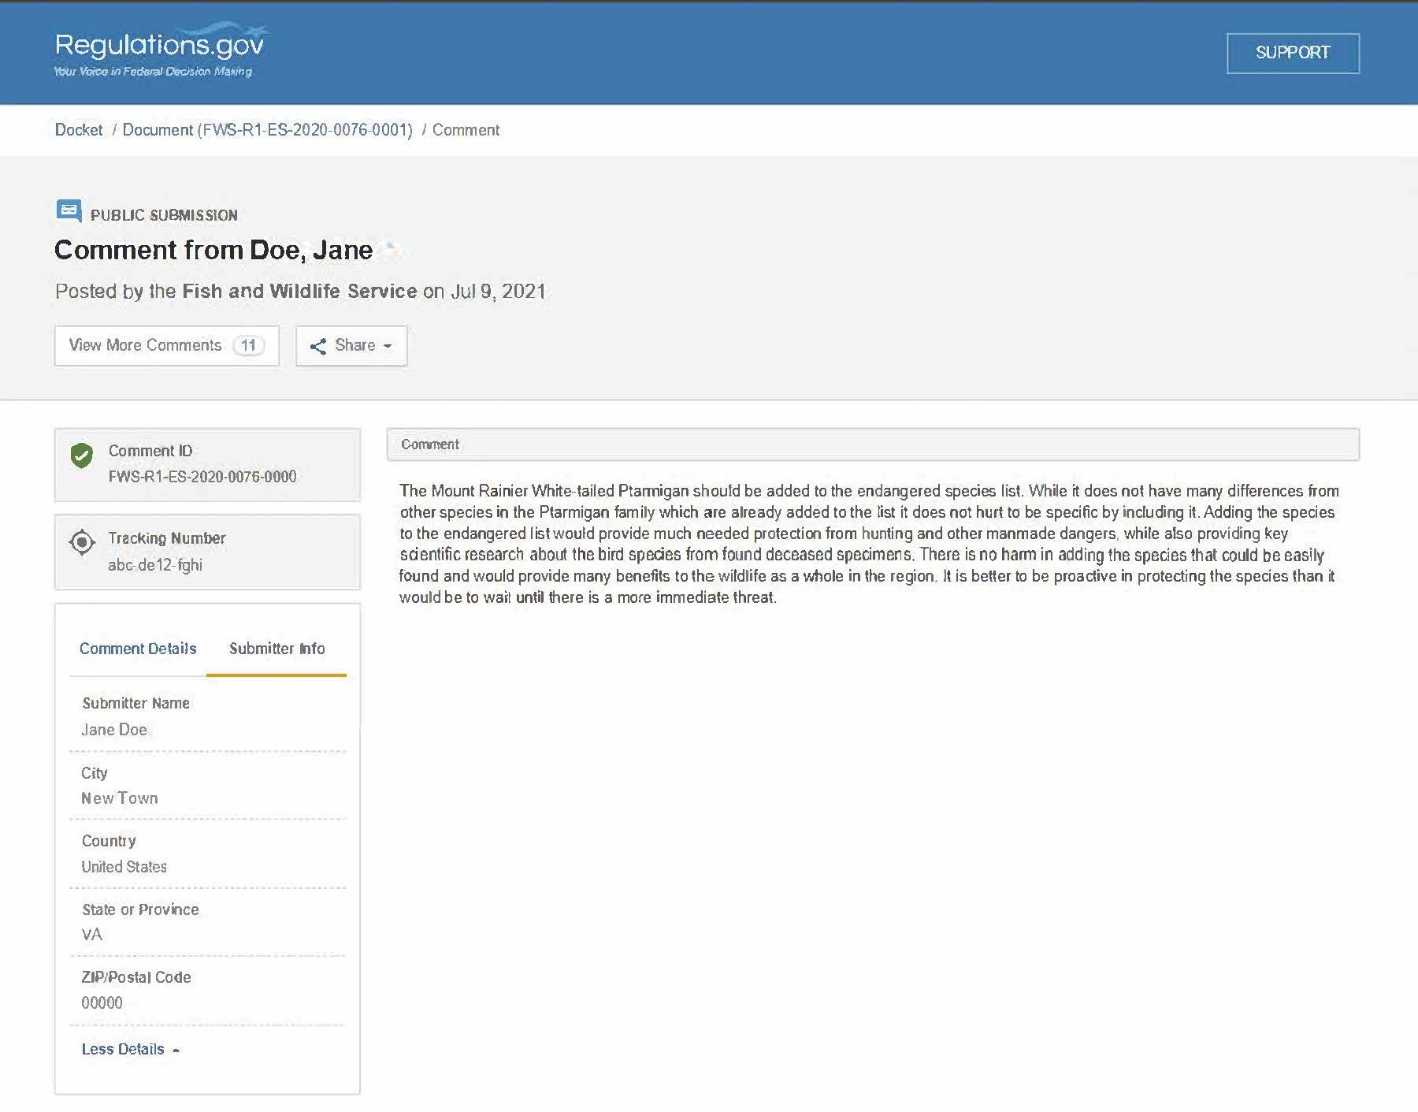This screenshot has height=1112, width=1418.
Task: Open Document FWS-R1-ES-2020-0076-0001 breadcrumb link
Action: coord(267,130)
